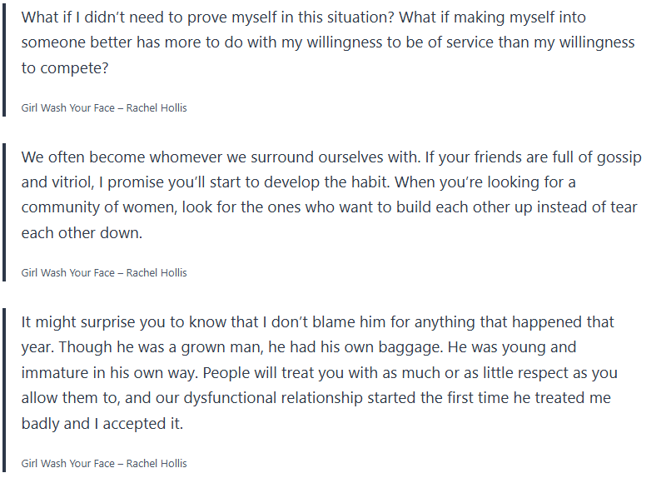Click the line "to compete?" in first quote
This screenshot has width=671, height=478.
point(65,68)
